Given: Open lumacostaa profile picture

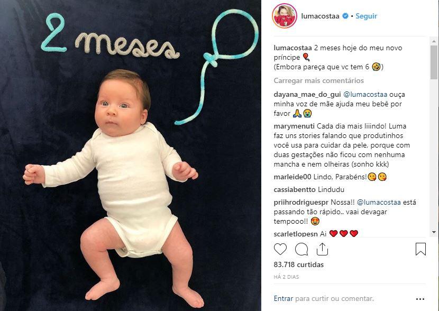Looking at the screenshot, I should point(285,16).
